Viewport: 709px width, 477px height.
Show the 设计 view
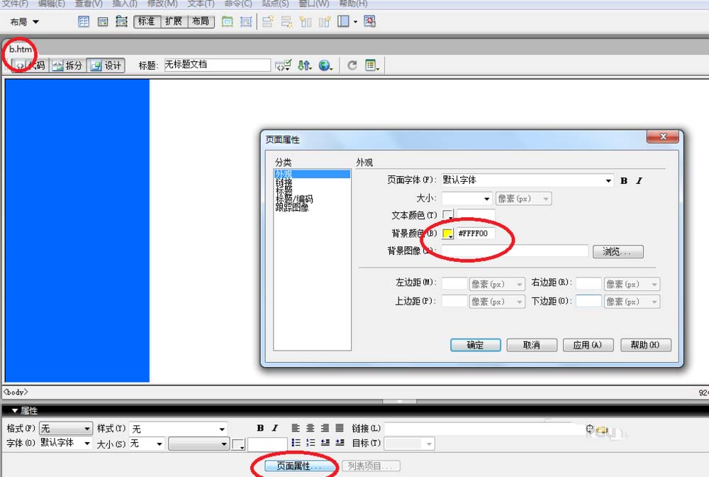[x=106, y=65]
